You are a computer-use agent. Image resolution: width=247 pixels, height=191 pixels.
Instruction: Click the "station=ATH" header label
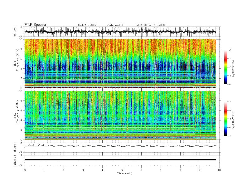(x=116, y=25)
